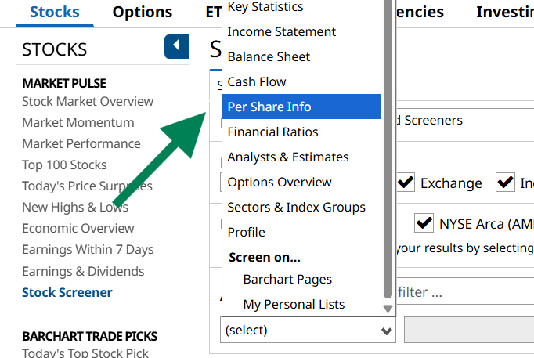Choose Financial Ratios from the list

(301, 132)
